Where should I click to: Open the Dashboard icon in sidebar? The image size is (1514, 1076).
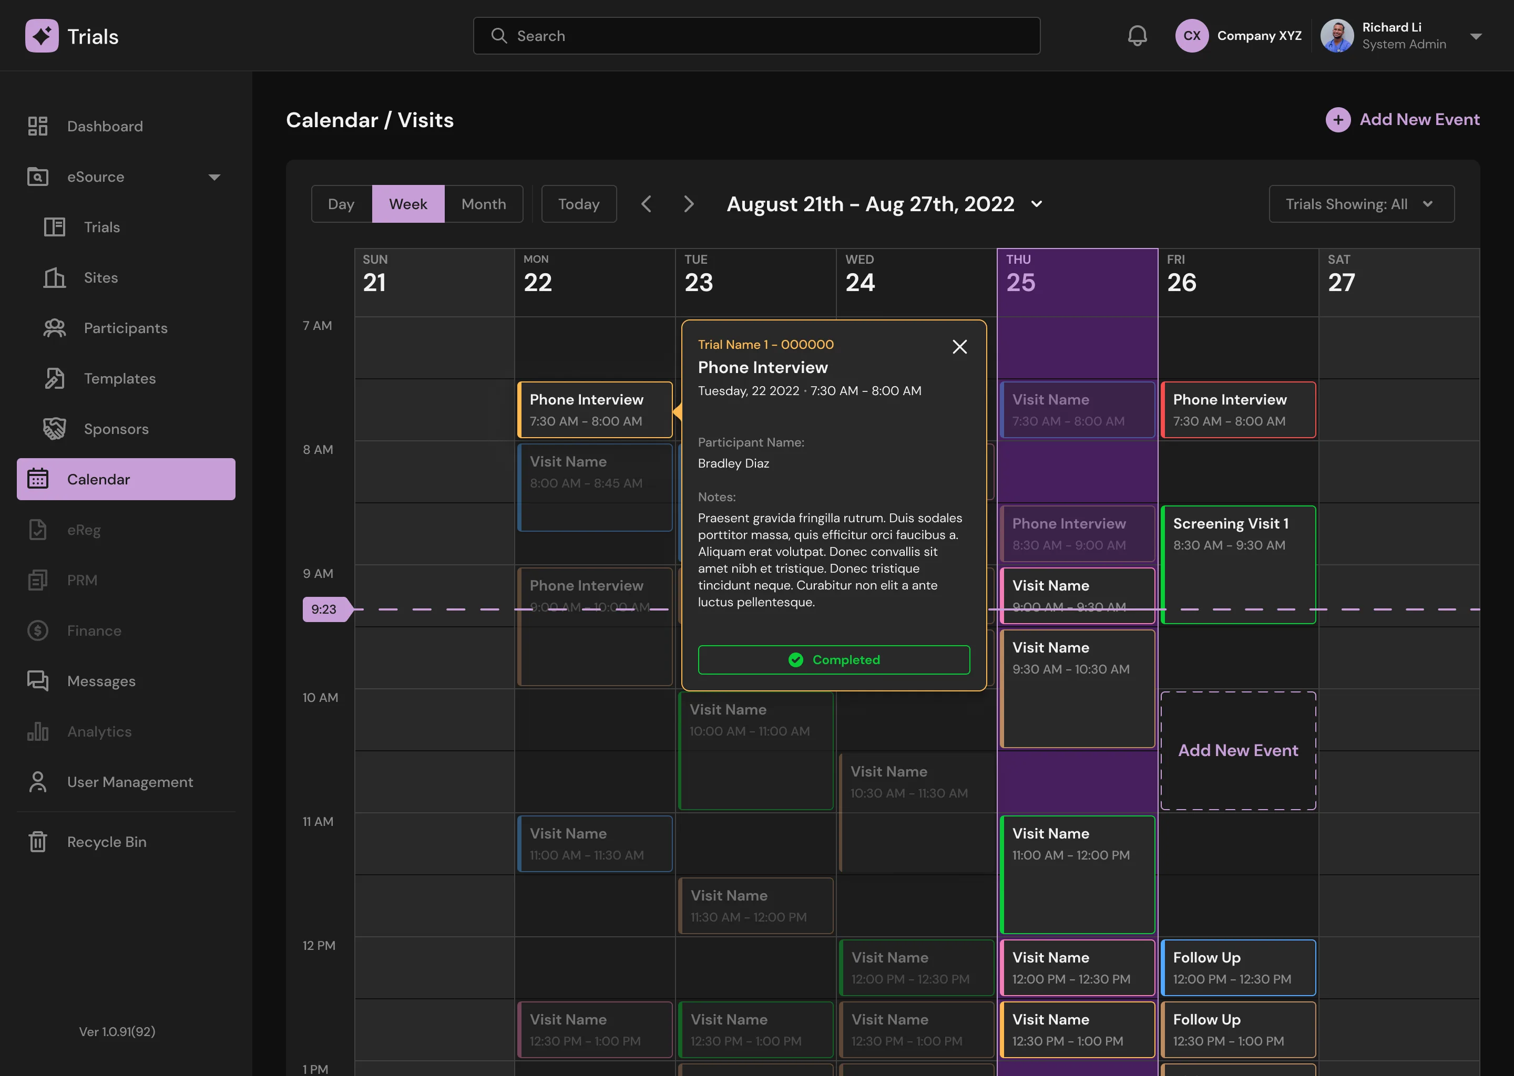[x=38, y=126]
